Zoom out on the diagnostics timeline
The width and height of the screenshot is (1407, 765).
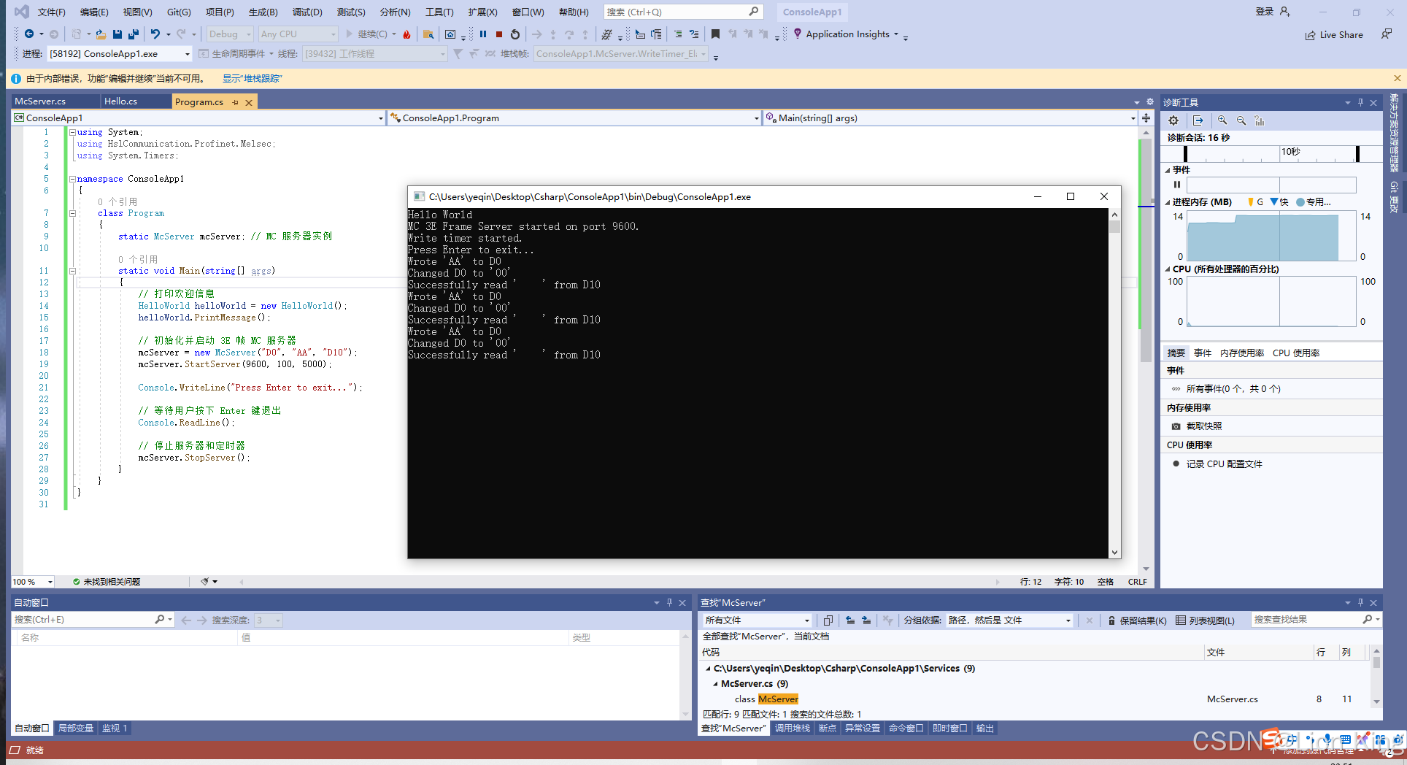point(1241,120)
